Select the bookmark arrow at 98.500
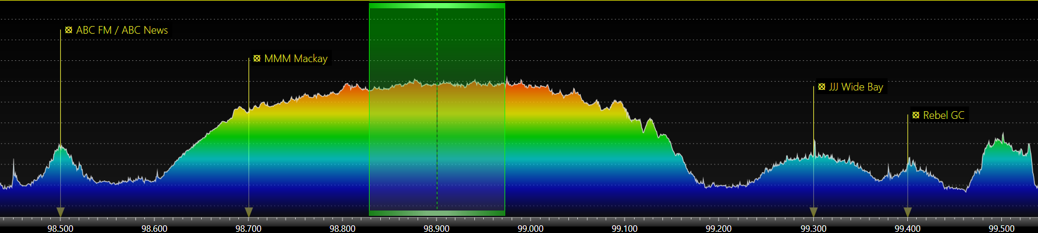Viewport: 1038px width, 233px height. [60, 212]
